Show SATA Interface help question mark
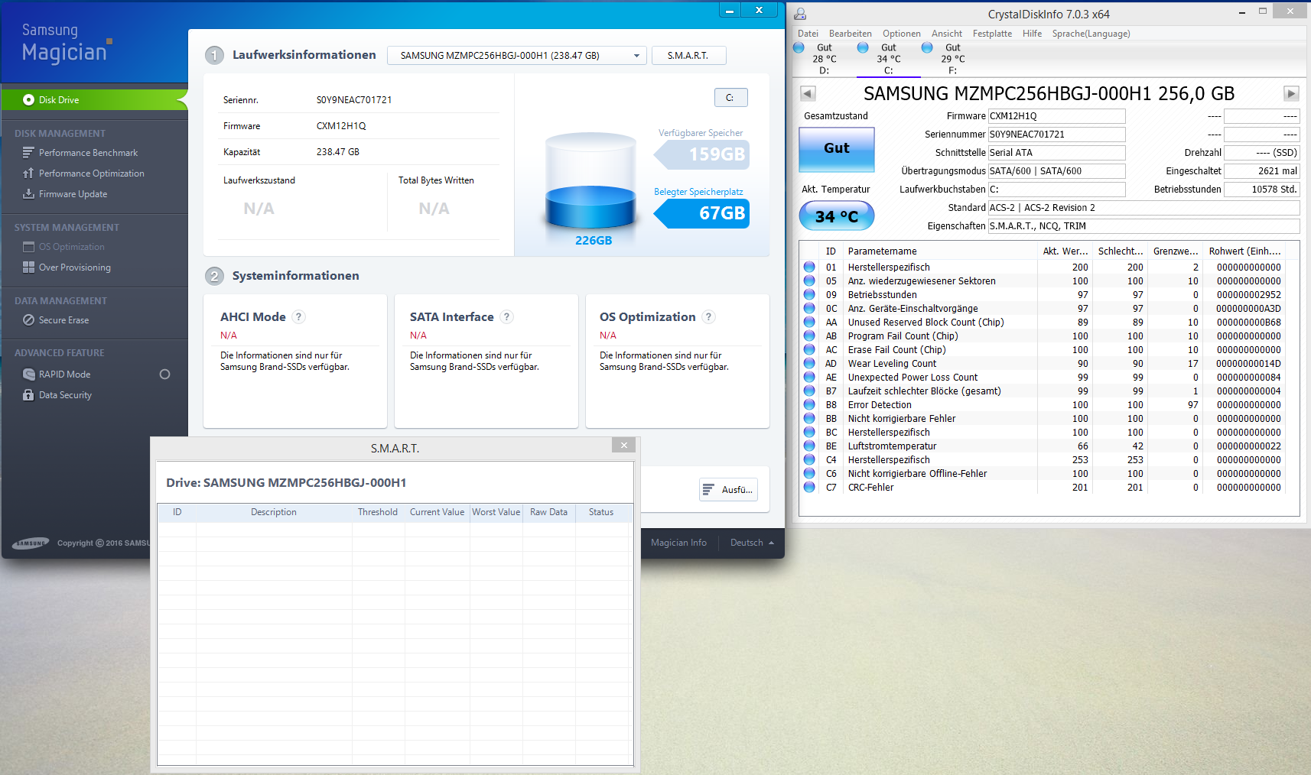Screen dimensions: 1311x775 pos(506,316)
